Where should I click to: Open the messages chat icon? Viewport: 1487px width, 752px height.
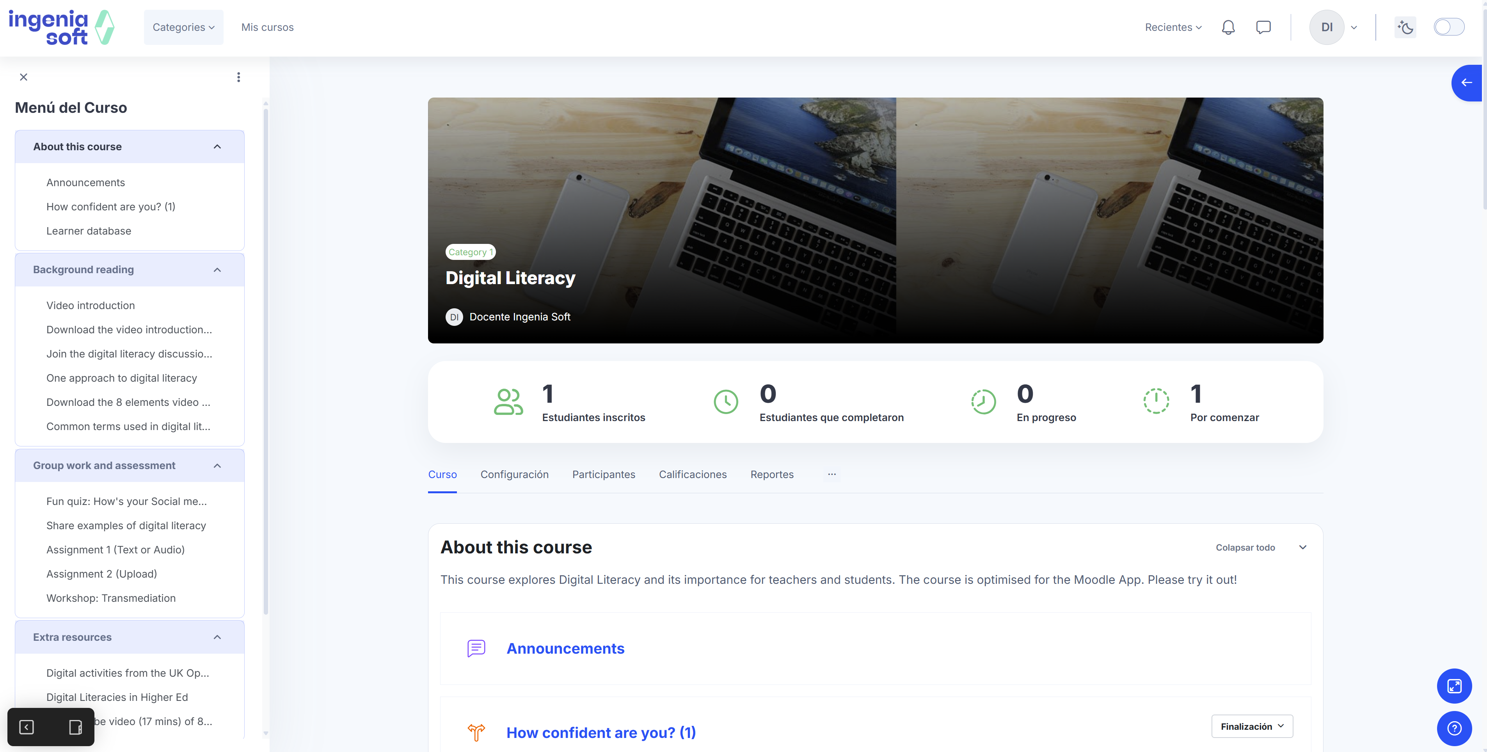tap(1263, 27)
